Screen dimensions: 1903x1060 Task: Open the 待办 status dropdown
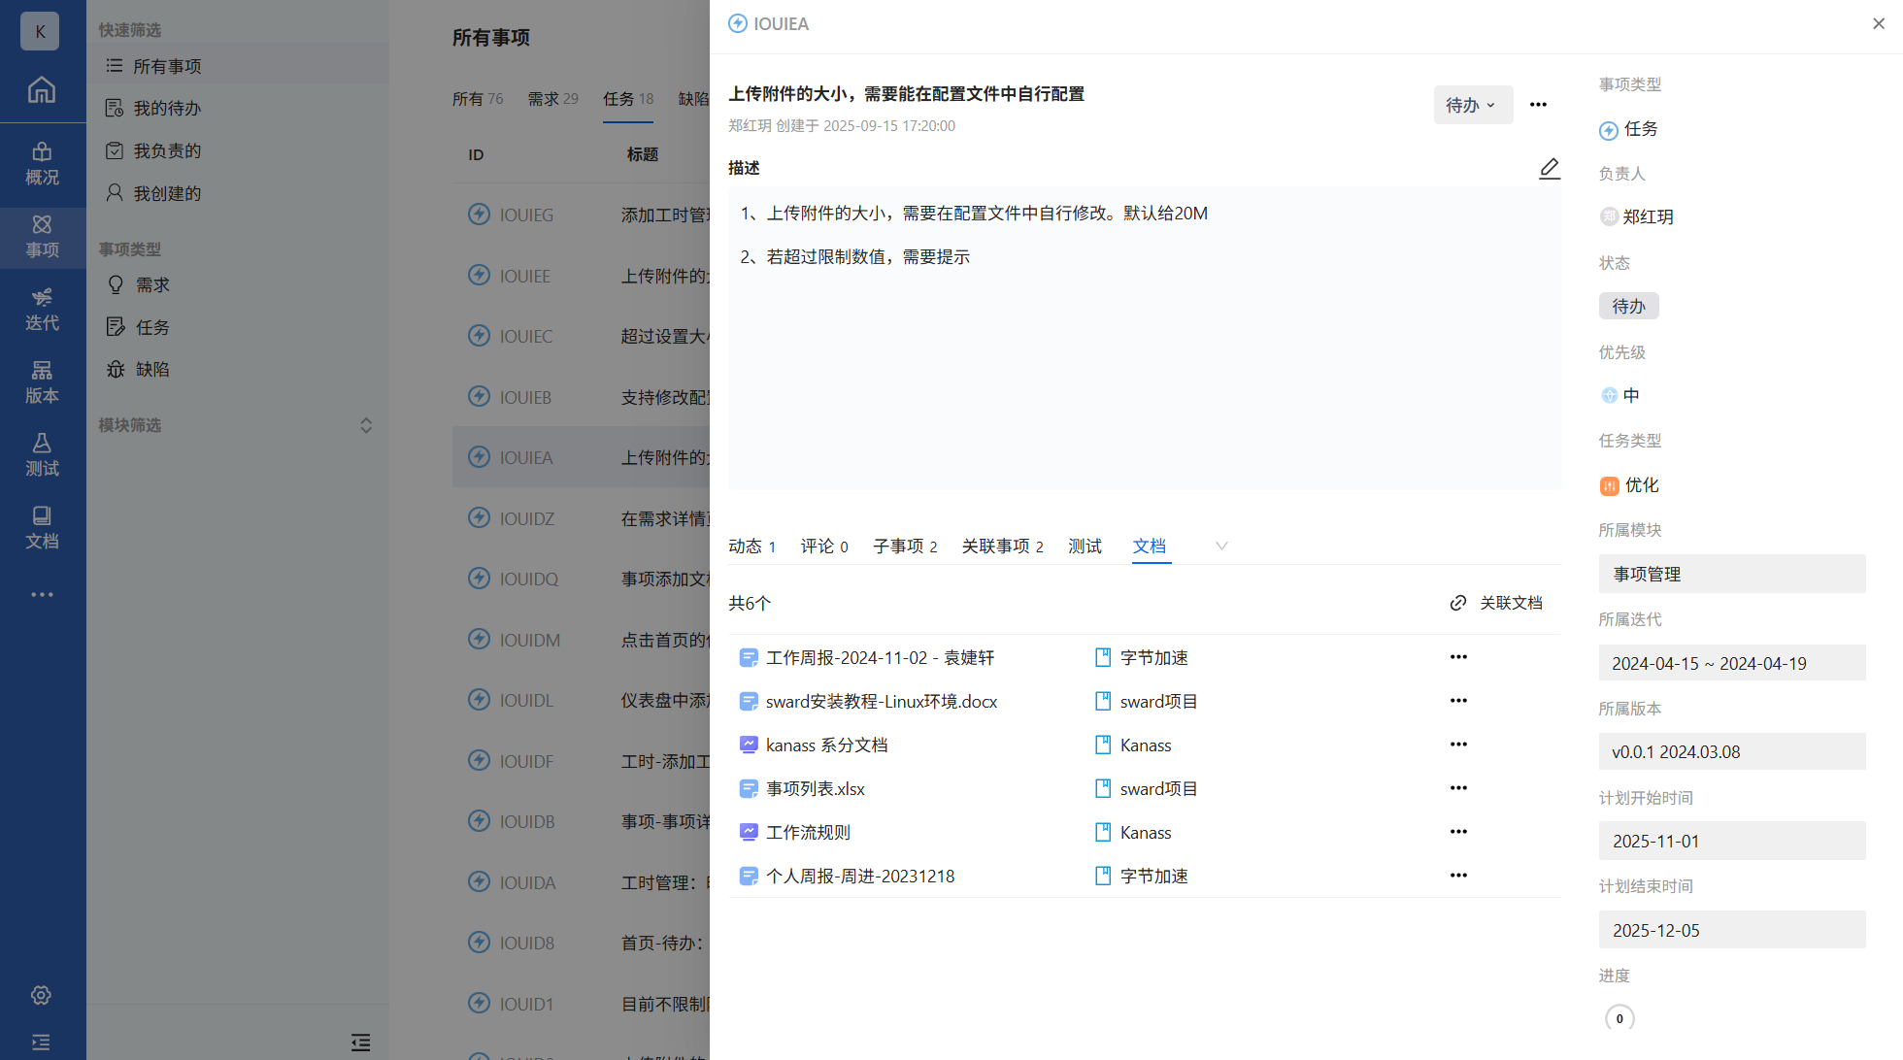coord(1472,105)
